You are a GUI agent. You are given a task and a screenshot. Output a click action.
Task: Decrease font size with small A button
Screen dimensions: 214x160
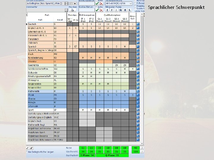pyautogui.click(x=27, y=148)
